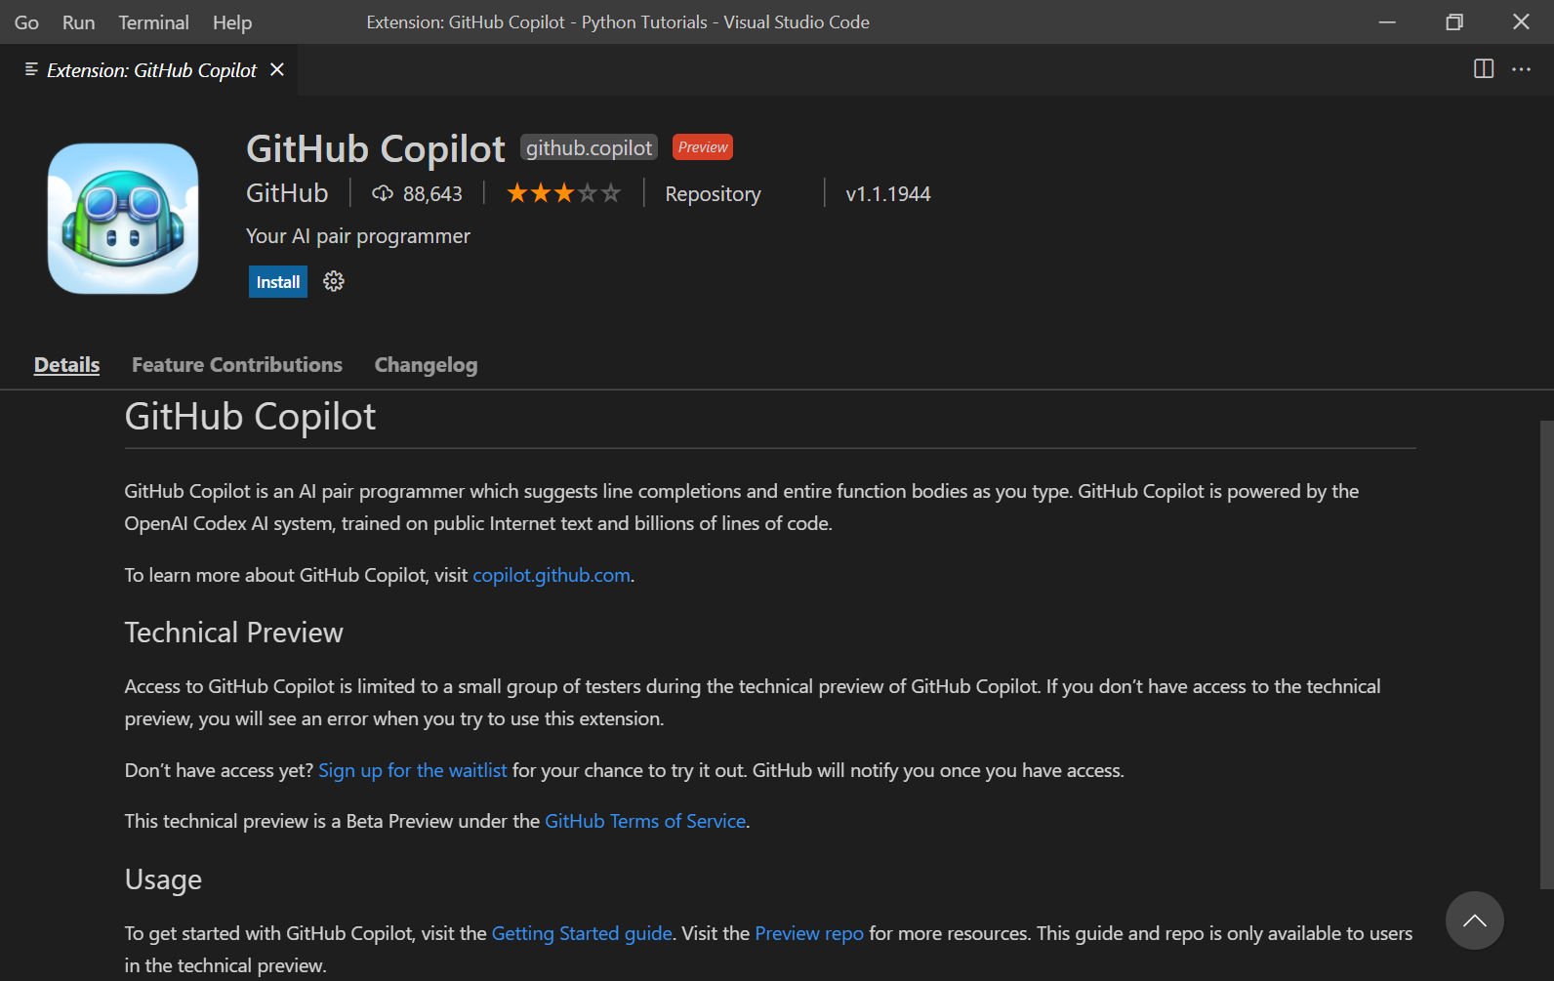This screenshot has width=1554, height=981.
Task: Switch to the Feature Contributions tab
Action: [x=237, y=365]
